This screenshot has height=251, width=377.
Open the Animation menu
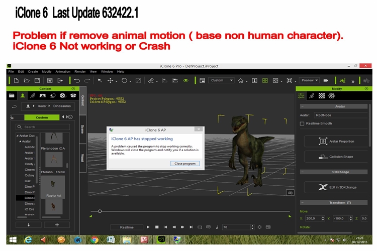pos(63,72)
